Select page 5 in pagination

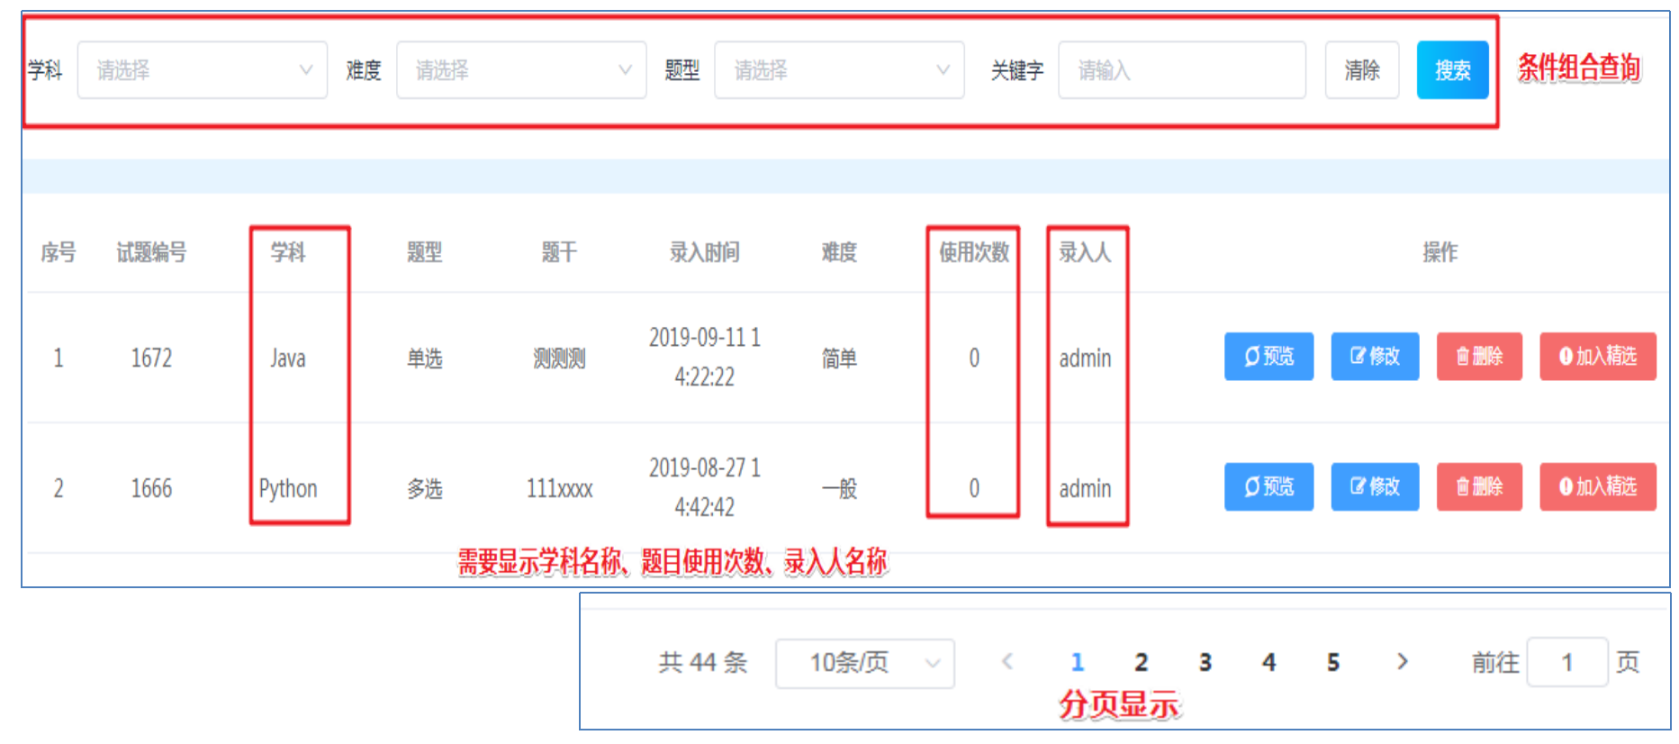point(1333,663)
